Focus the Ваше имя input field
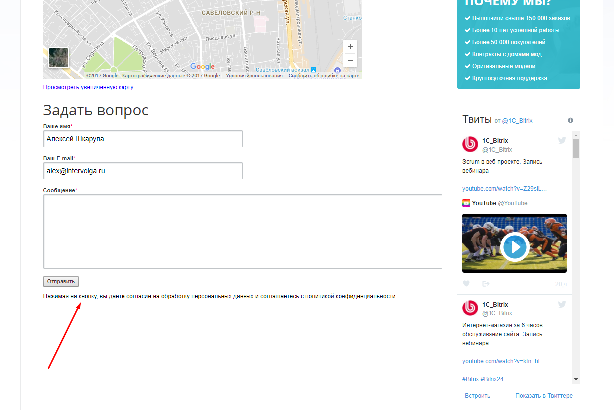This screenshot has height=410, width=614. (143, 139)
